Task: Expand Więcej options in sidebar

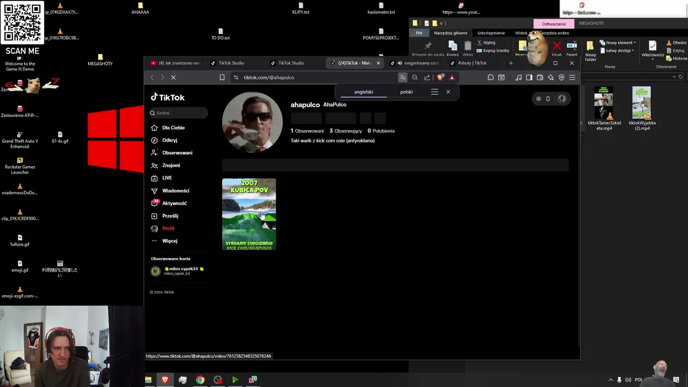Action: pos(164,241)
